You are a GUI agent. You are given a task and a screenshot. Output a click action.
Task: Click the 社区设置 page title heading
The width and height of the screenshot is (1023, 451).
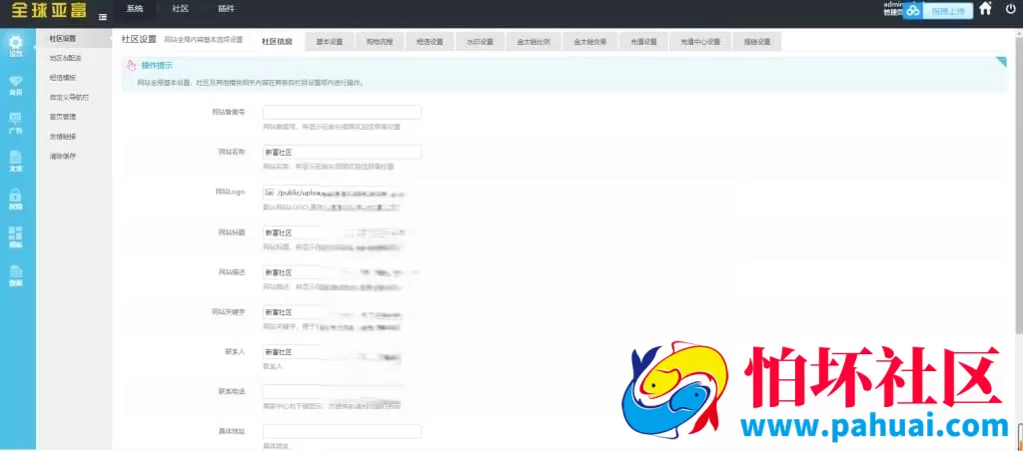139,39
